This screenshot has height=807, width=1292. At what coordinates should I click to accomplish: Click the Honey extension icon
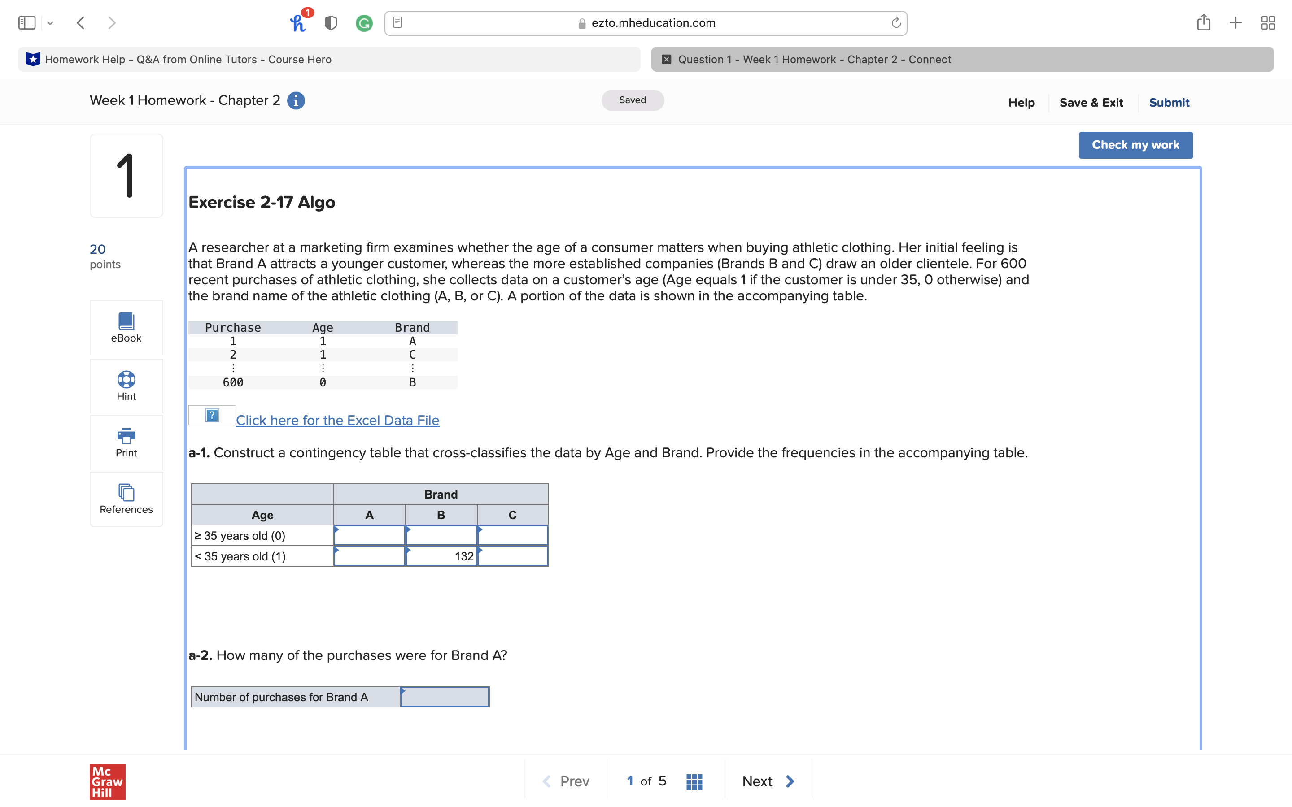click(298, 23)
